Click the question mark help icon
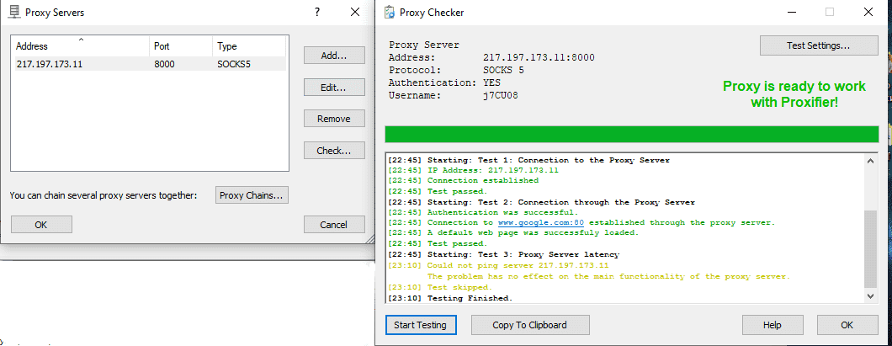This screenshot has width=892, height=346. tap(317, 13)
